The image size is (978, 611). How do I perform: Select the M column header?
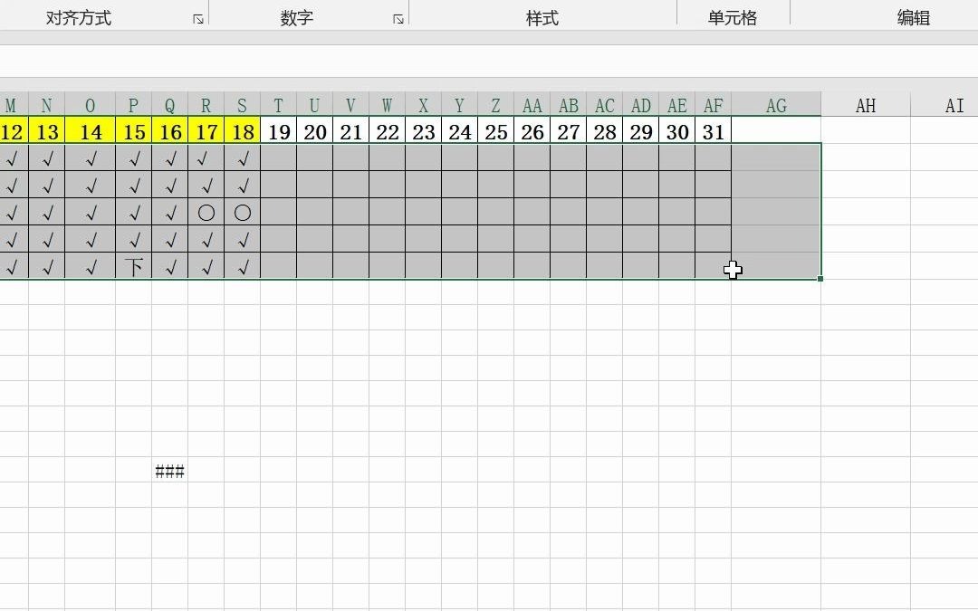tap(11, 105)
